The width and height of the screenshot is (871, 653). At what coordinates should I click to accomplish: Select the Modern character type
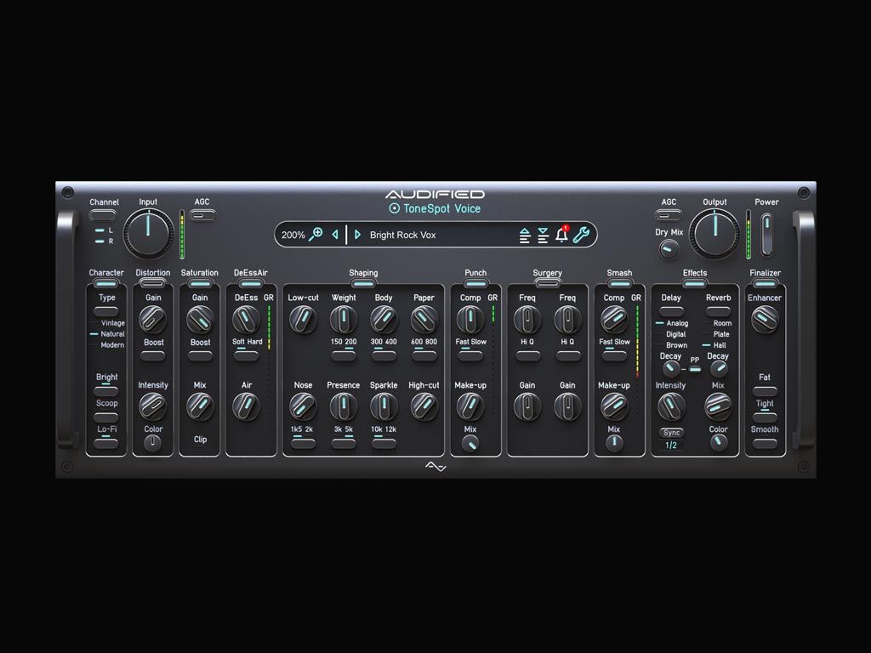112,345
